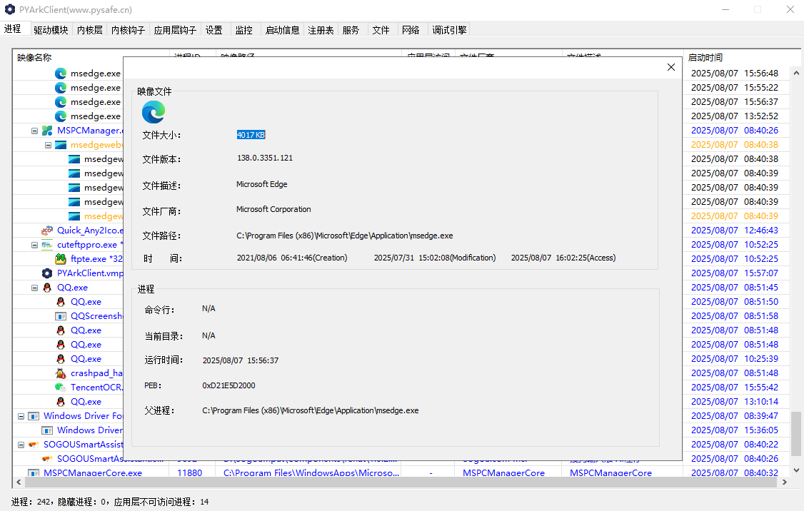Collapse the QQ.exe parent process node
The height and width of the screenshot is (511, 804).
pyautogui.click(x=34, y=288)
